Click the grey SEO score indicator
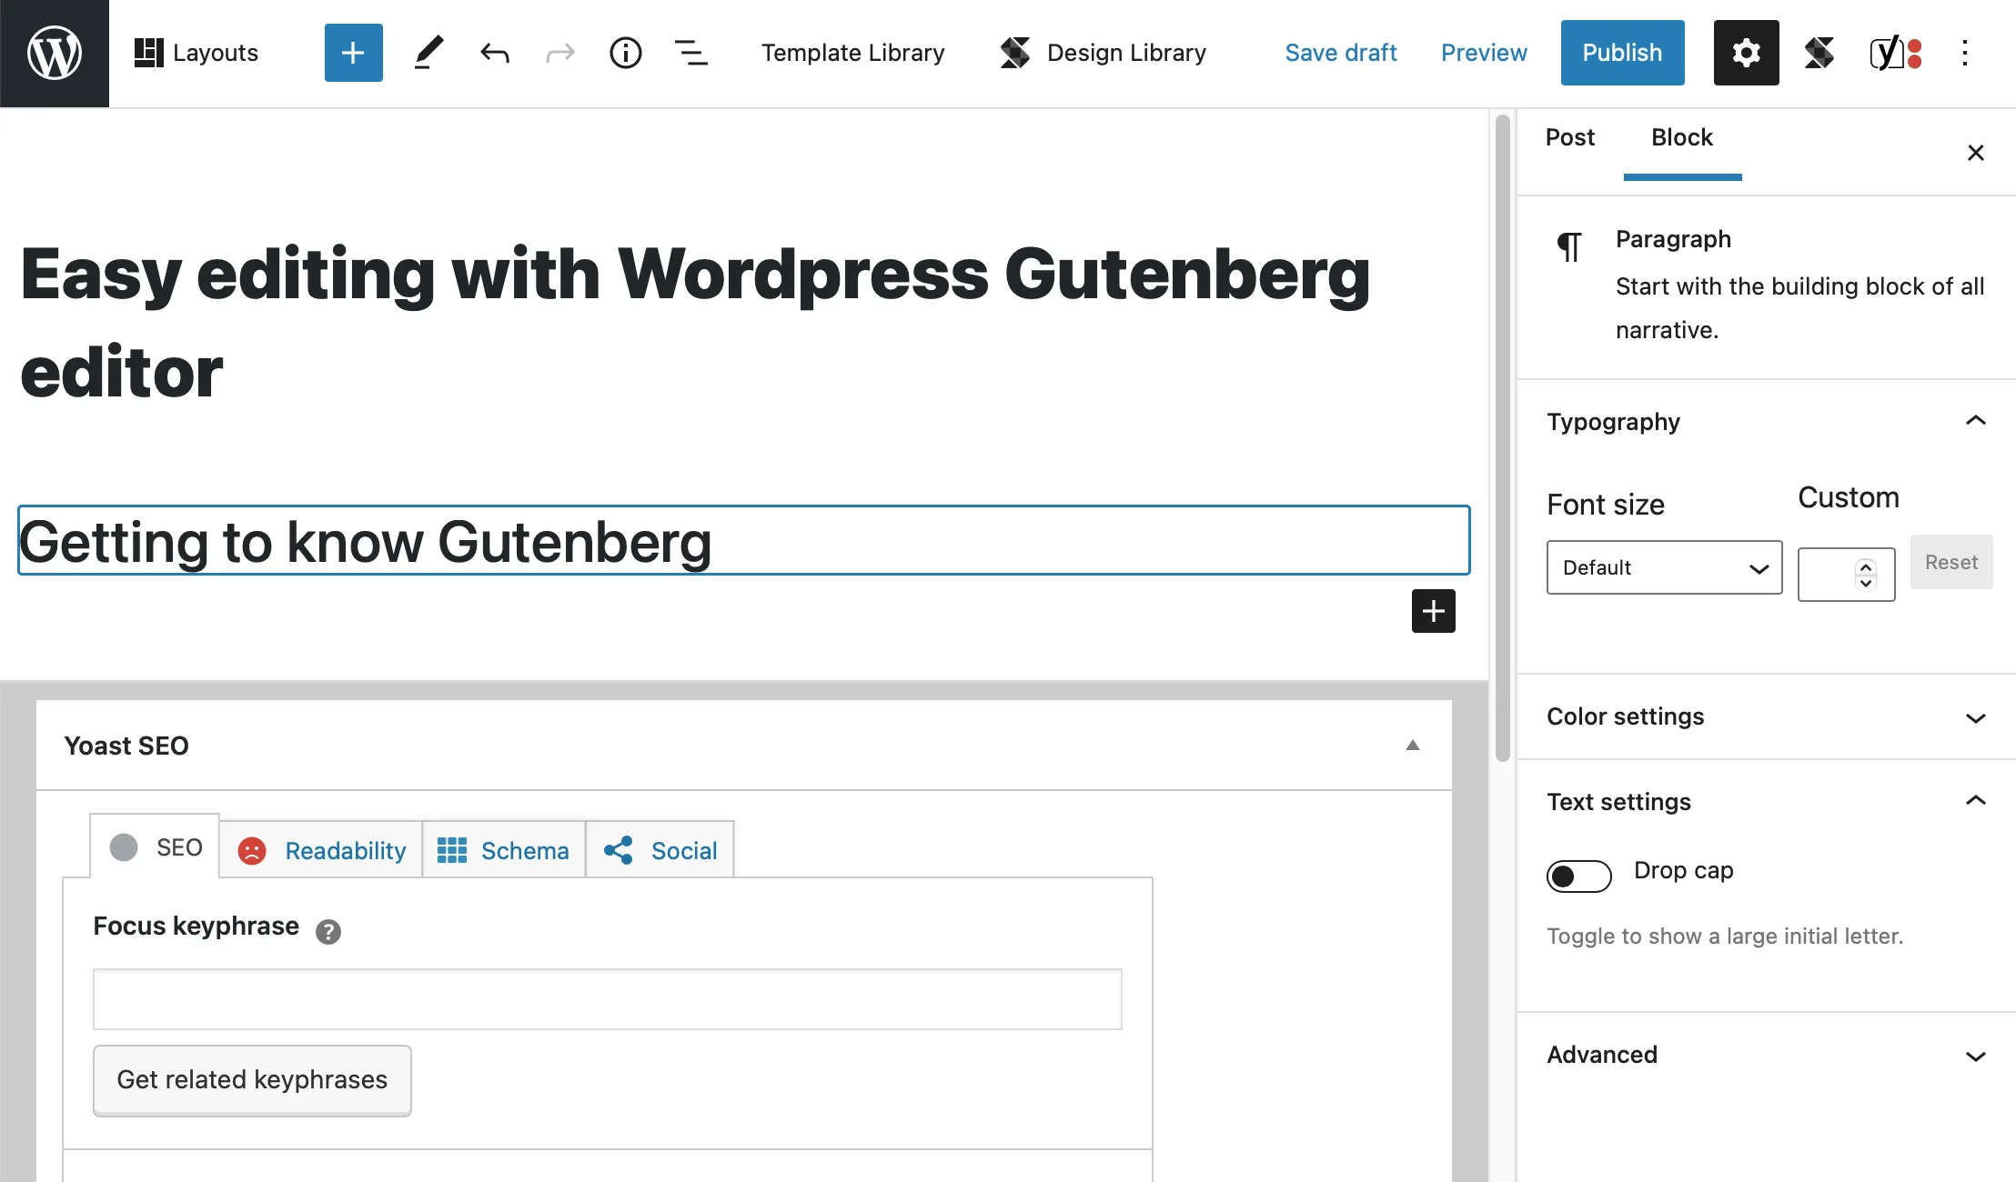Screen dimensions: 2016x1182 tap(124, 847)
